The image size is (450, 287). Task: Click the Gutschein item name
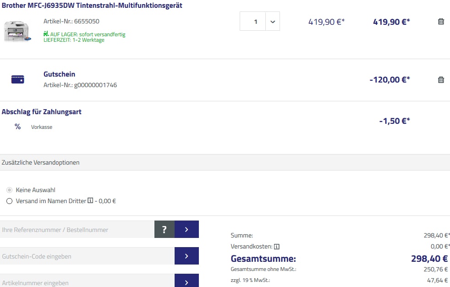click(x=59, y=74)
